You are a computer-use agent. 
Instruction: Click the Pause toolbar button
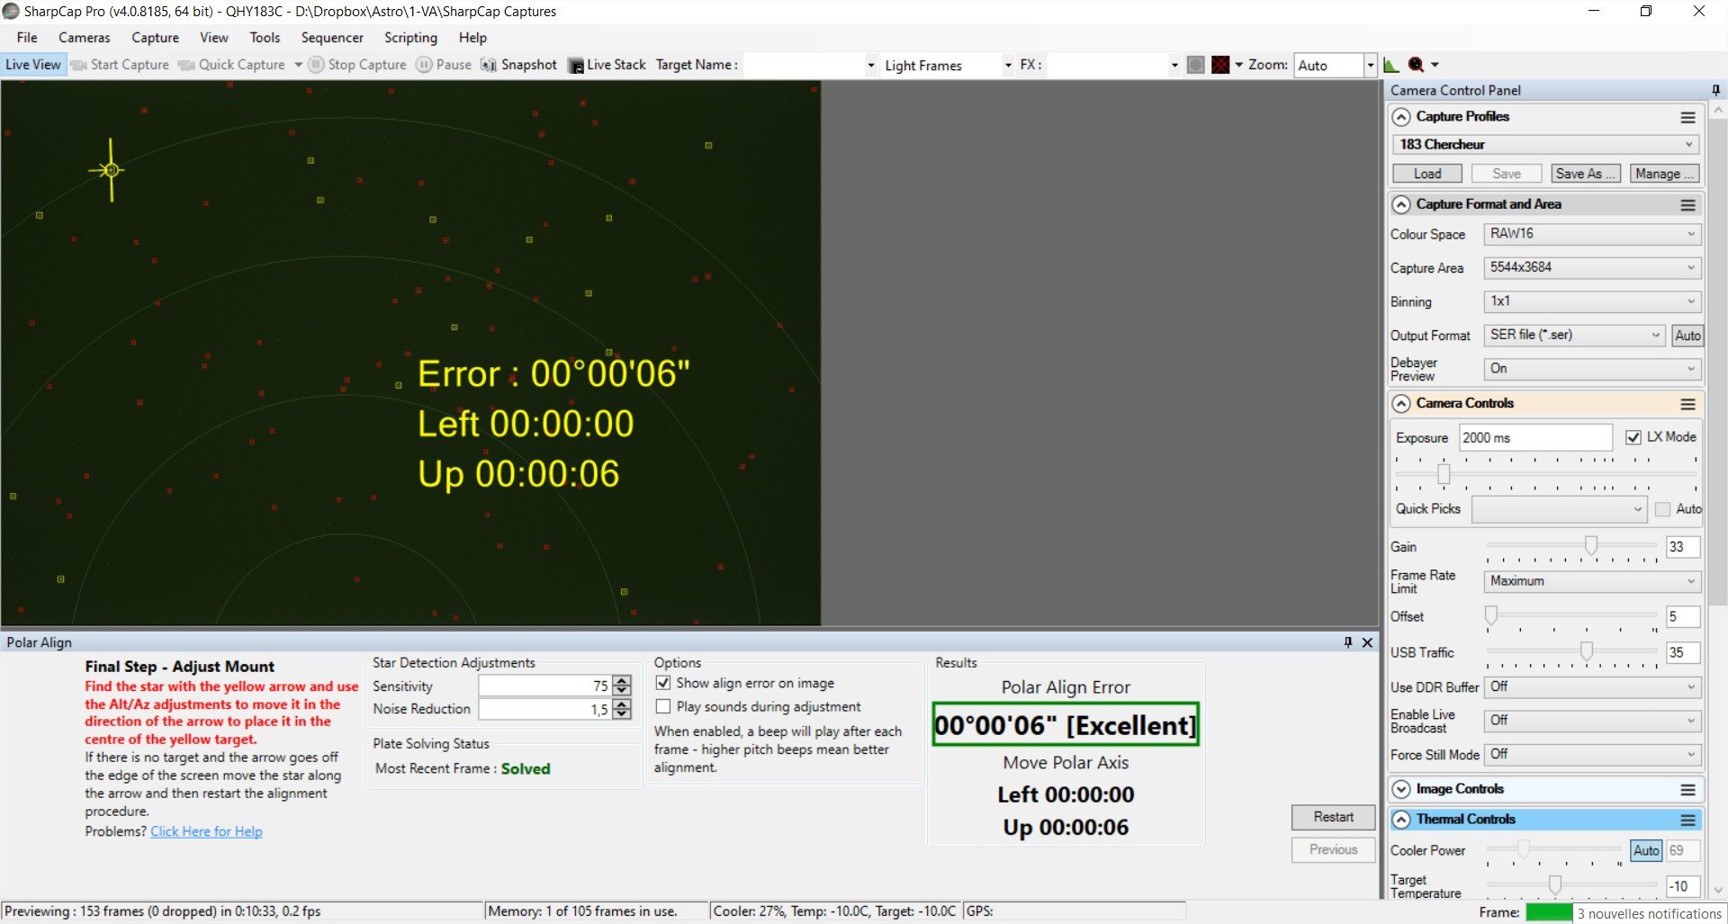pyautogui.click(x=444, y=65)
